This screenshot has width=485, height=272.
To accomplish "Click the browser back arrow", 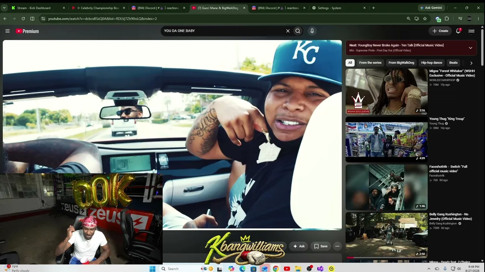I will (5, 19).
